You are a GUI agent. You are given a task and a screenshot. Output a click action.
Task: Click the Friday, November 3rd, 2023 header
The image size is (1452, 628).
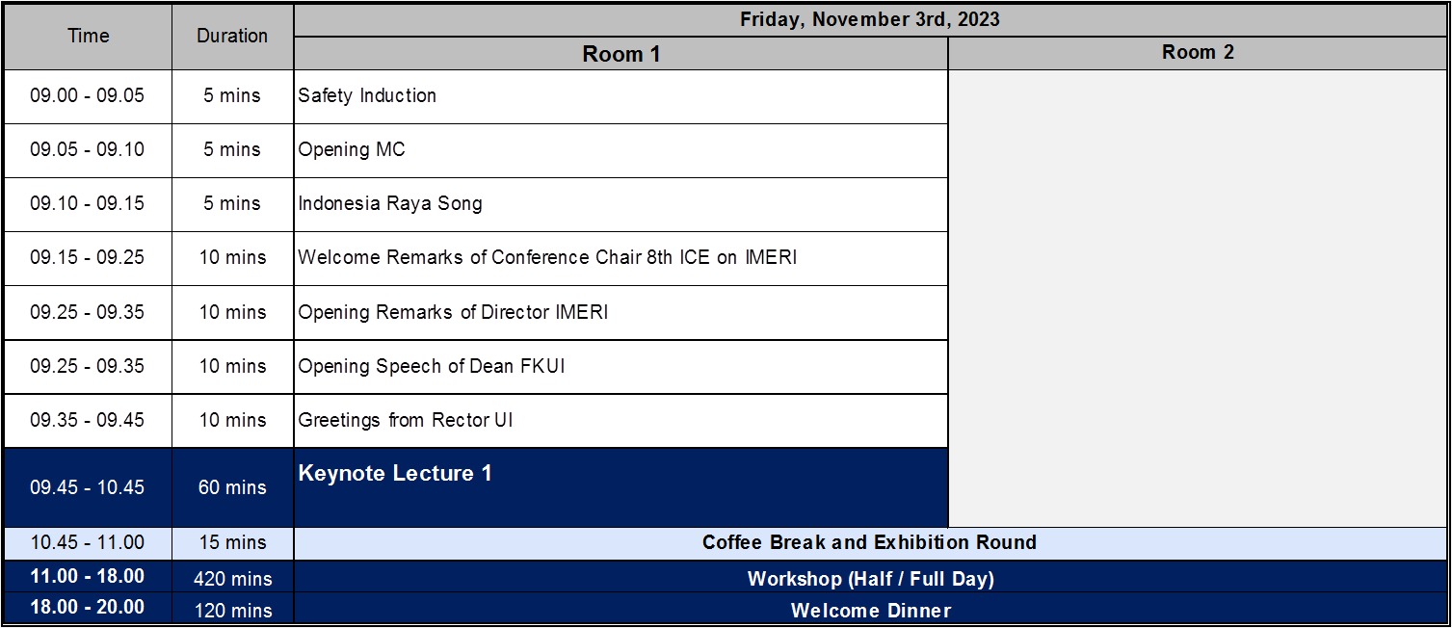(869, 19)
